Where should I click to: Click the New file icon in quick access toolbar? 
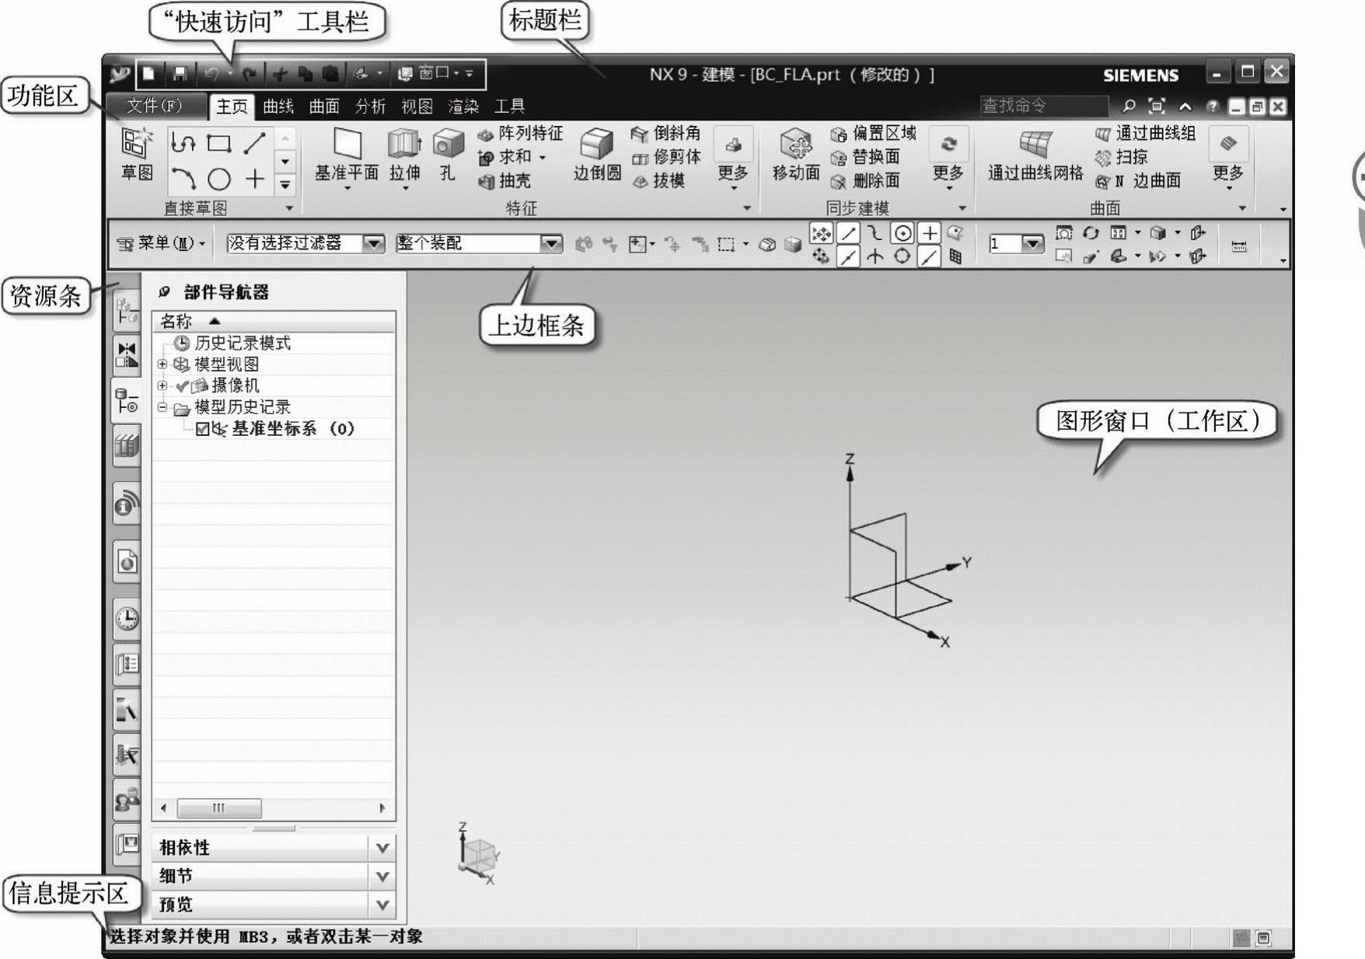tap(149, 74)
